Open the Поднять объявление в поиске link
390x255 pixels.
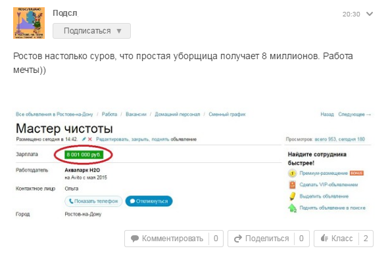332,208
